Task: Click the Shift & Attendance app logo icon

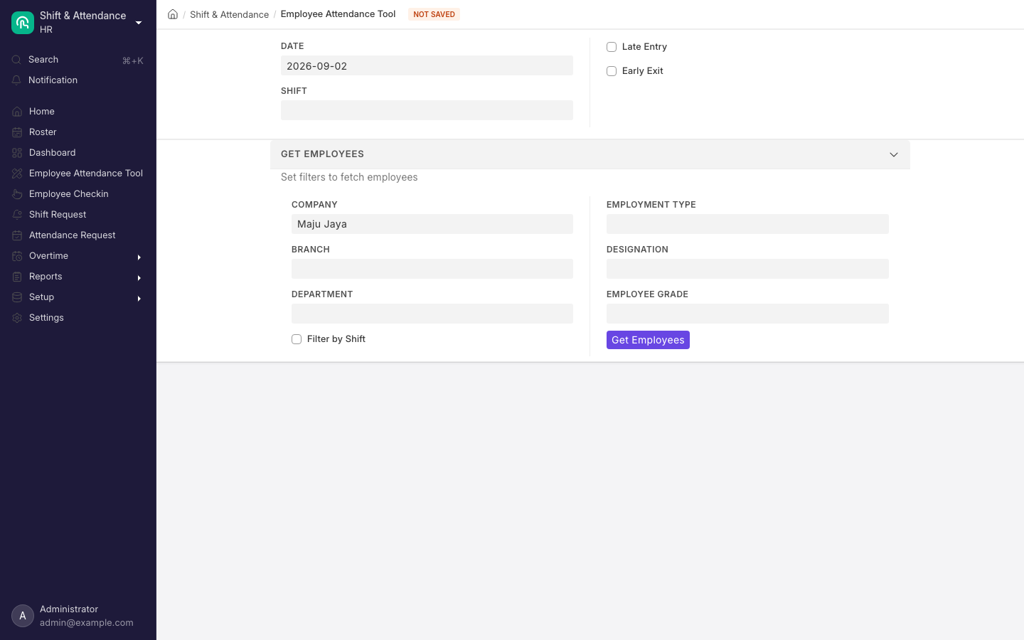Action: coord(23,23)
